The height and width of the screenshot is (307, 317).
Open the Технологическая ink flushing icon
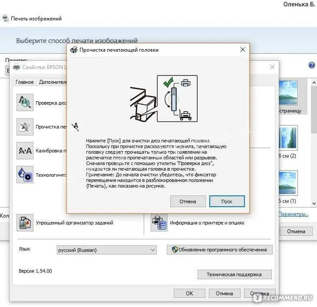[25, 175]
